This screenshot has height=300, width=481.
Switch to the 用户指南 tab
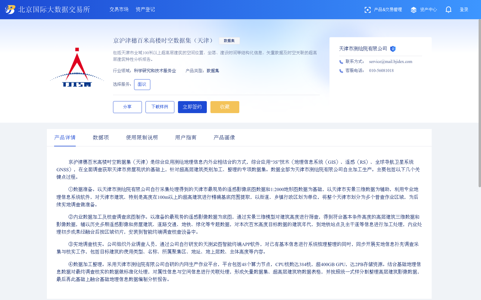click(x=186, y=137)
